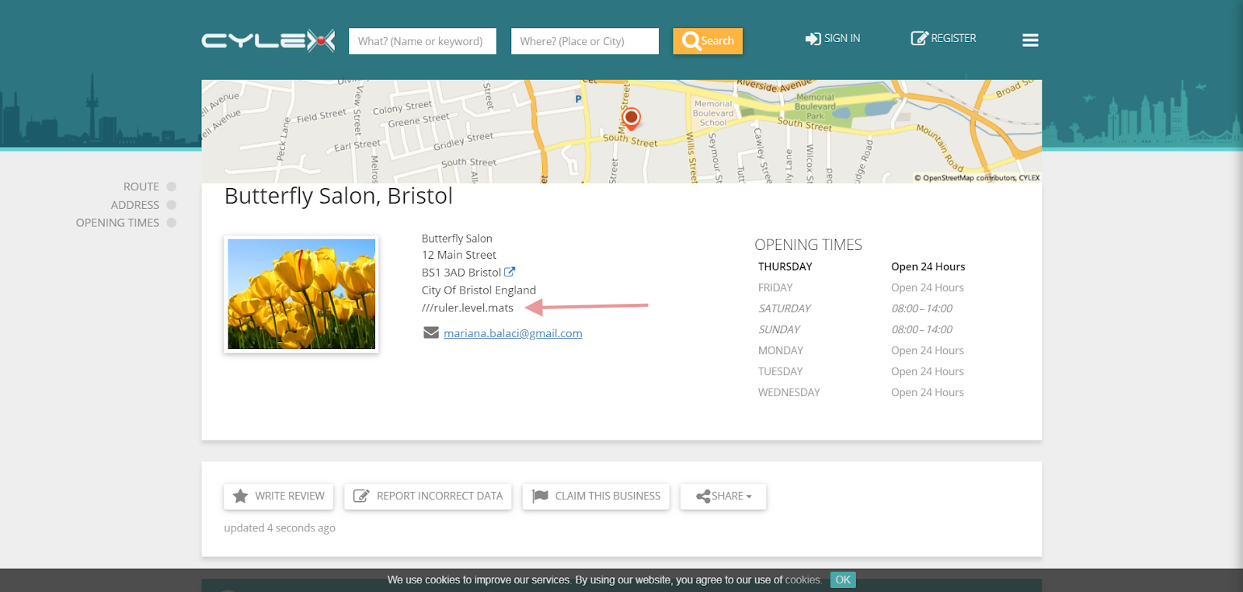Click the updated 4 seconds ago text

point(280,528)
